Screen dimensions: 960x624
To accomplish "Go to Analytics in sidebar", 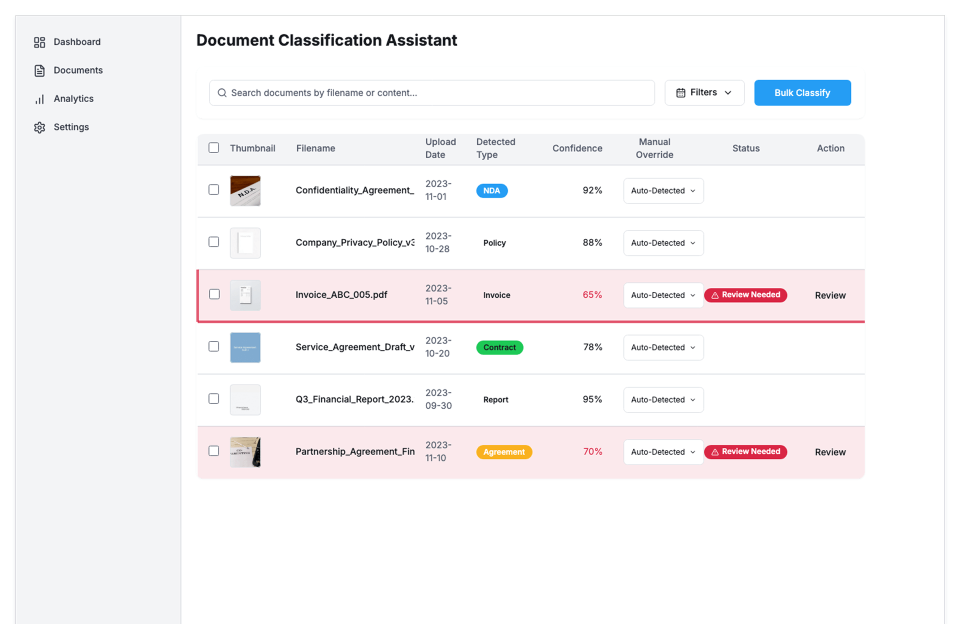I will coord(73,99).
